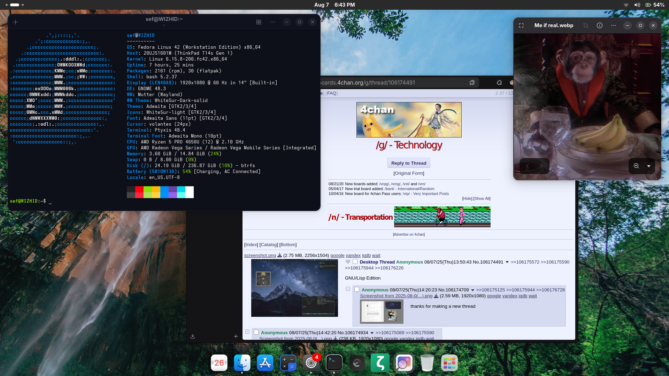Collapse the reply No.106174709
669x376 pixels.
coord(348,289)
